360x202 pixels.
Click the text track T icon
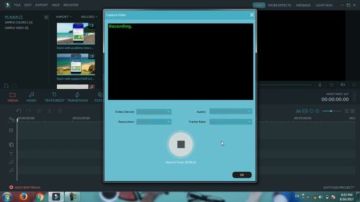tap(11, 154)
